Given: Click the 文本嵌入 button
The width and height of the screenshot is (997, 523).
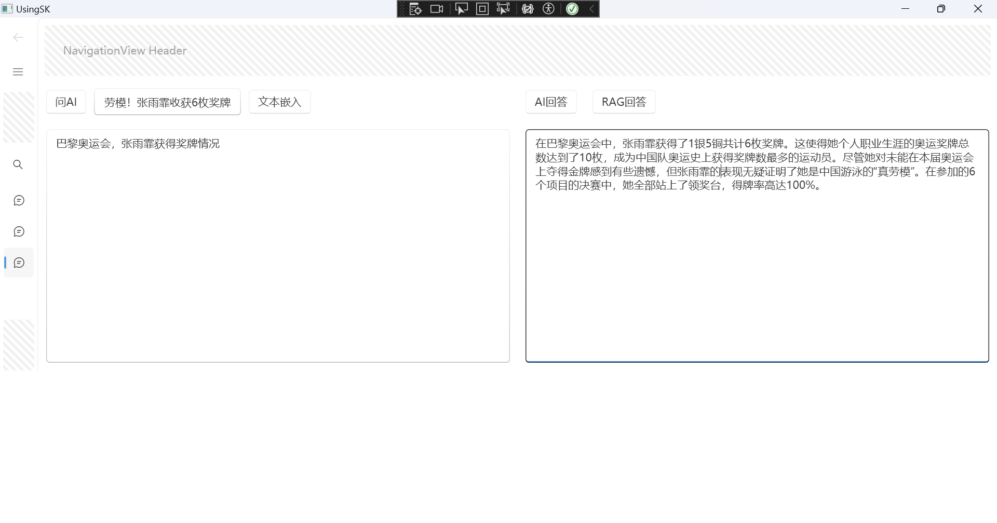Looking at the screenshot, I should [x=280, y=102].
